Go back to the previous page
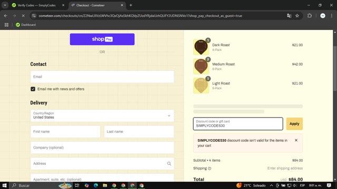The width and height of the screenshot is (337, 189). (x=6, y=16)
